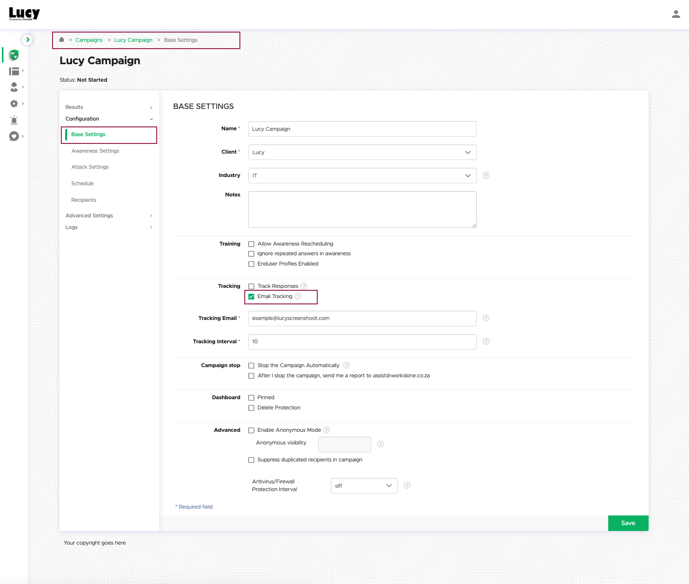Show help for Tracking Email field
This screenshot has width=689, height=584.
[486, 318]
